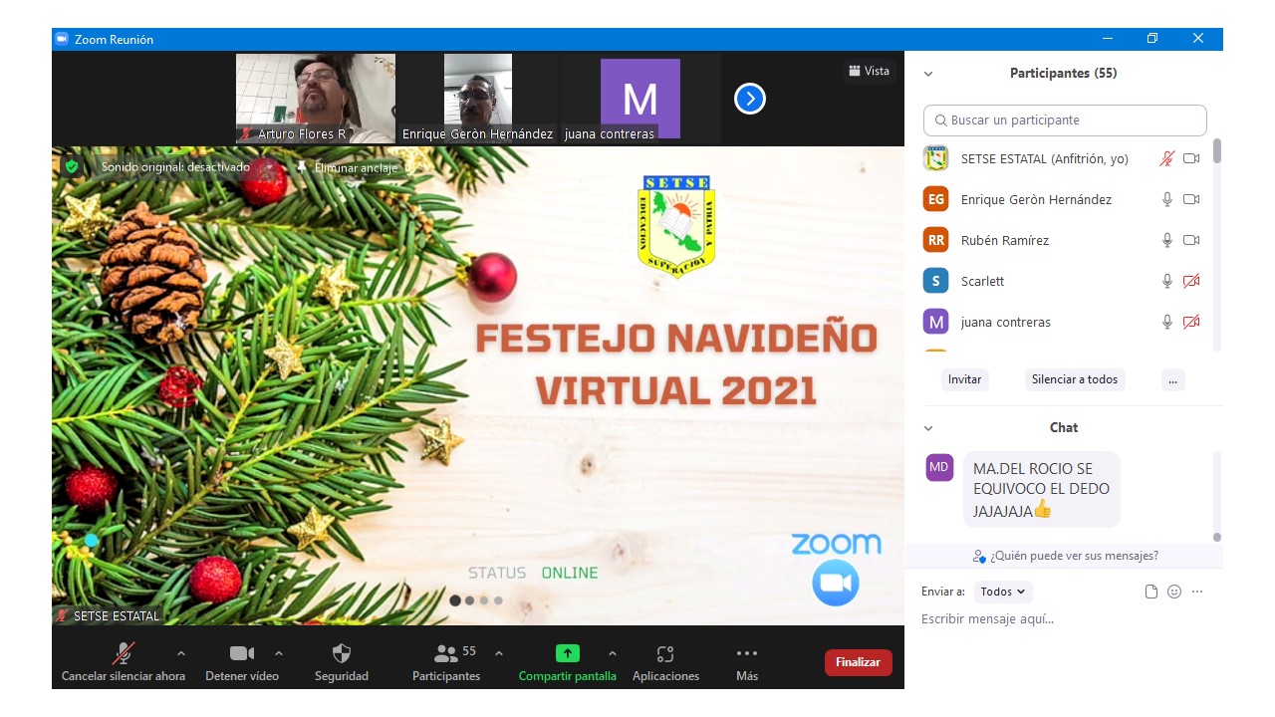This screenshot has height=717, width=1275.
Task: Collapse the Chat panel chevron
Action: coord(928,428)
